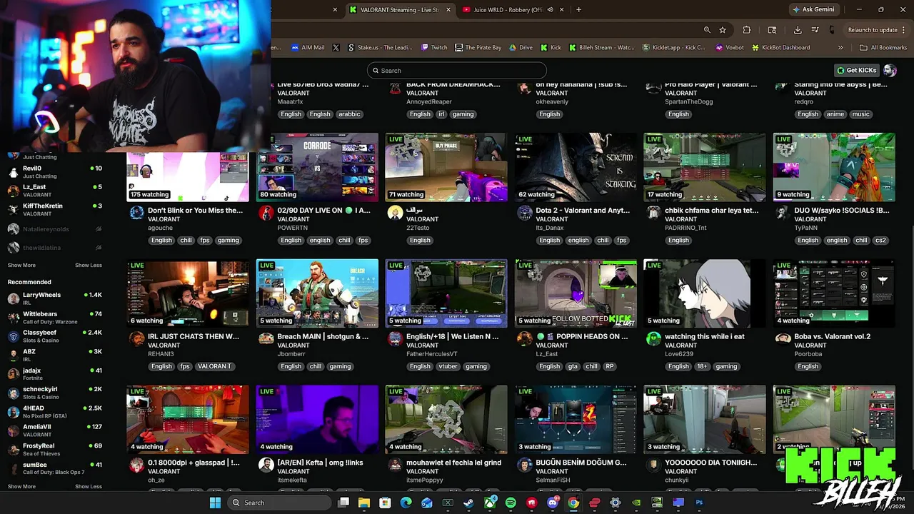
Task: Open Discord from the taskbar
Action: click(x=553, y=503)
